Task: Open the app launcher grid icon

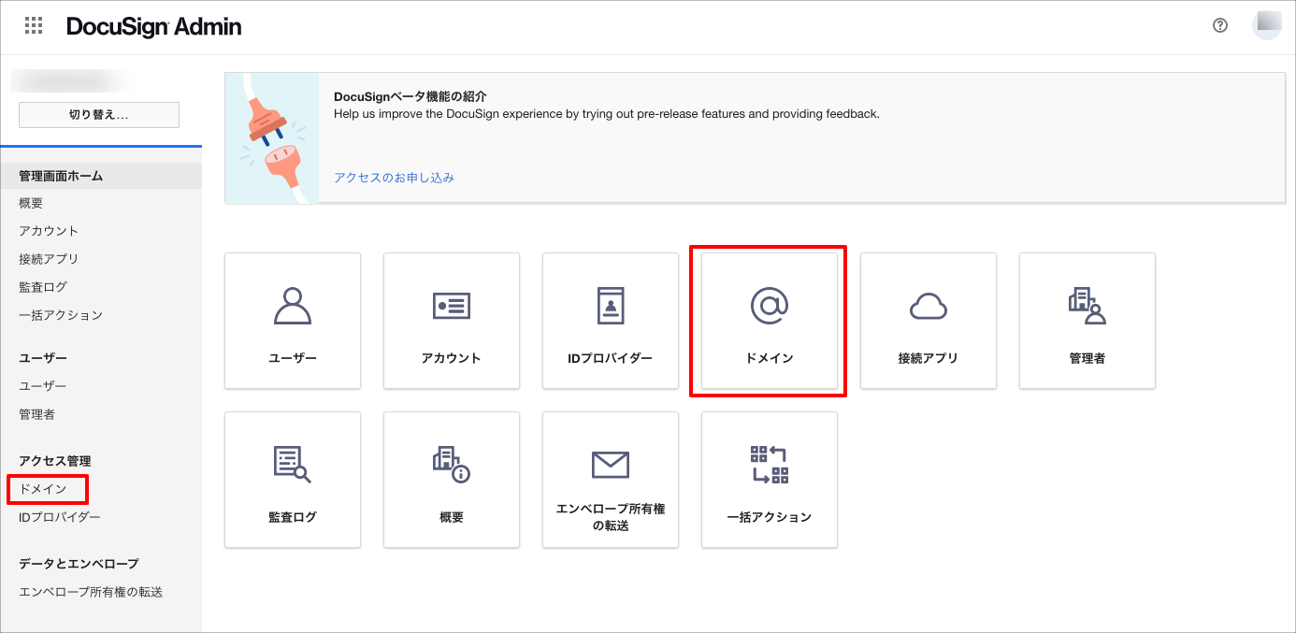Action: (34, 26)
